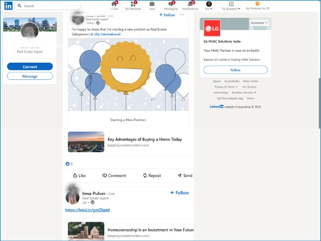The image size is (321, 241).
Task: Click the neighborhood aerial article thumbnail
Action: [86, 142]
